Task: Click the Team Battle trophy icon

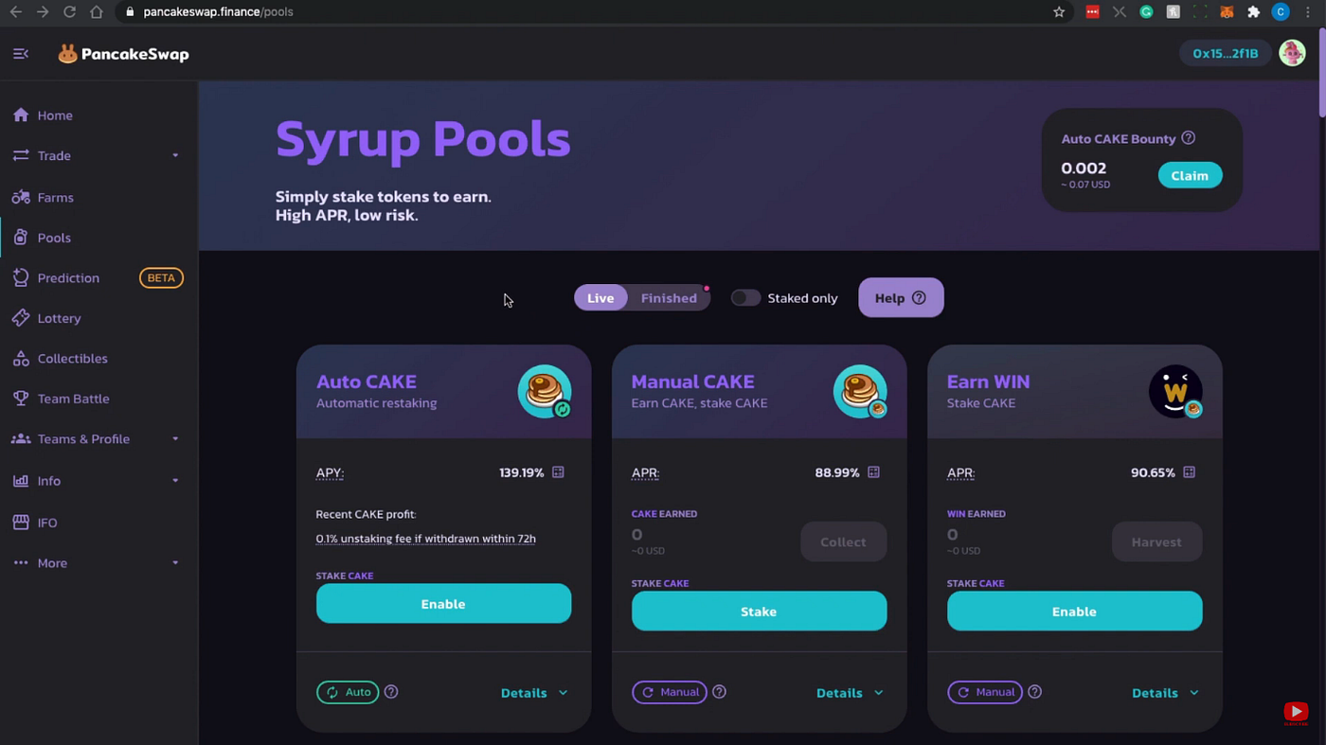Action: click(21, 399)
